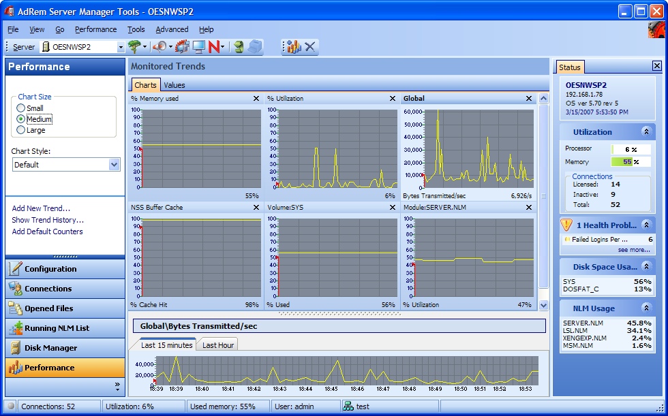The width and height of the screenshot is (668, 416).
Task: Switch to the Values tab
Action: [x=174, y=85]
